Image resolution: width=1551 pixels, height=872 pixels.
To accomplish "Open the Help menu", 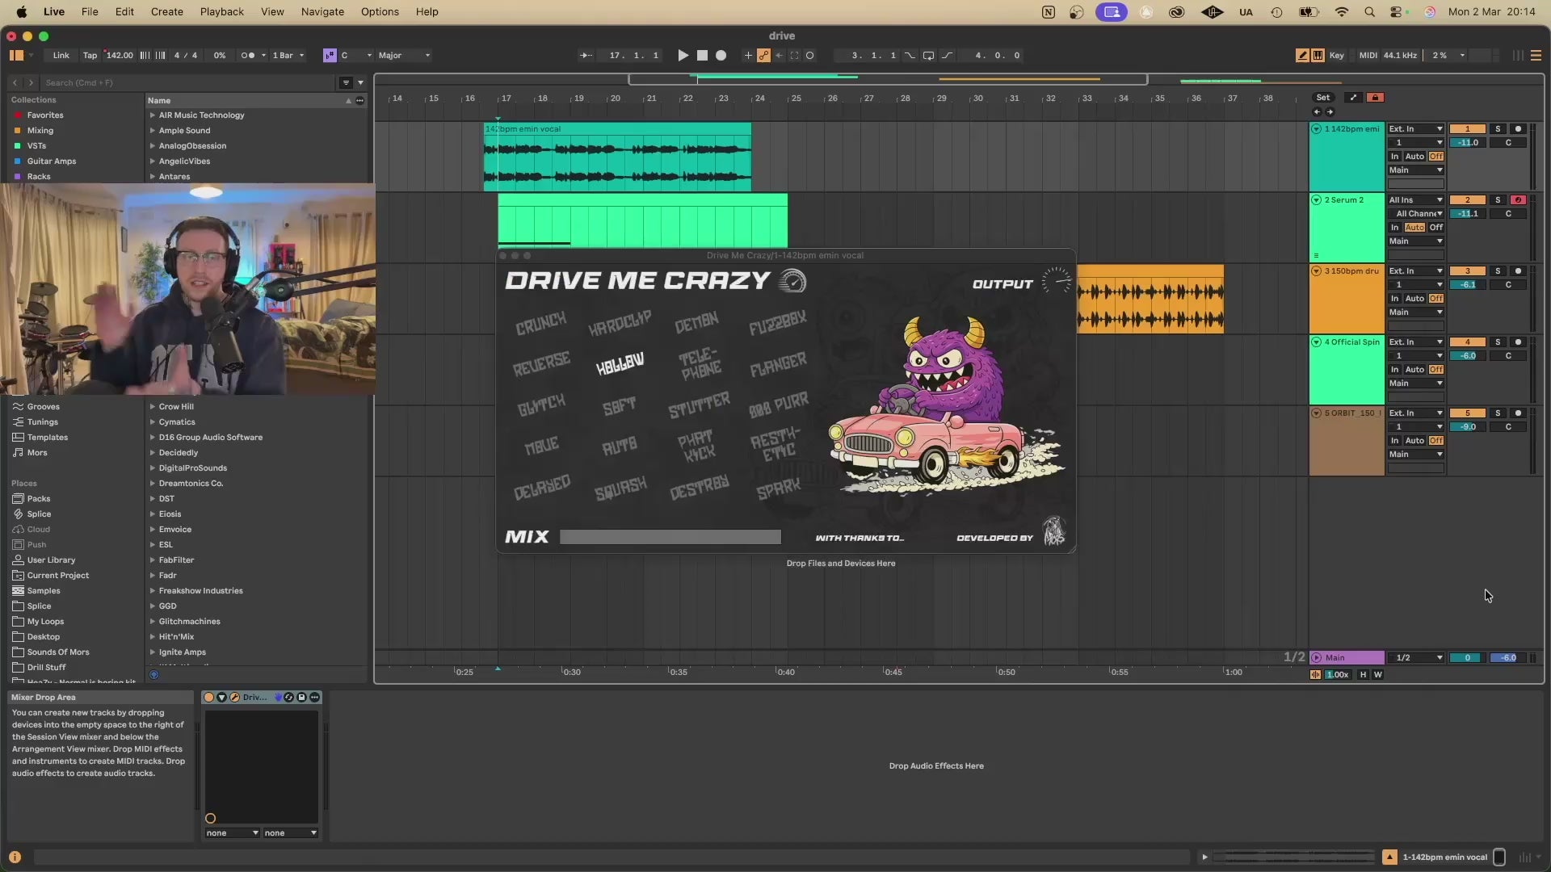I will [x=427, y=12].
